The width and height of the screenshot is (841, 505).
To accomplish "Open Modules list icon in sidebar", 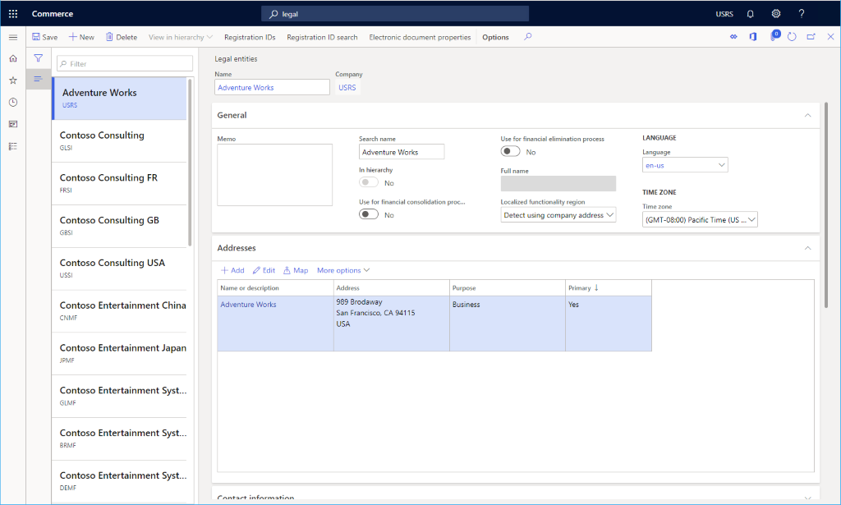I will (13, 146).
